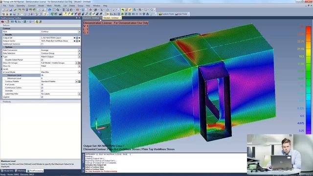
Task: Open the Data Conversion dropdown
Action: pos(79,50)
